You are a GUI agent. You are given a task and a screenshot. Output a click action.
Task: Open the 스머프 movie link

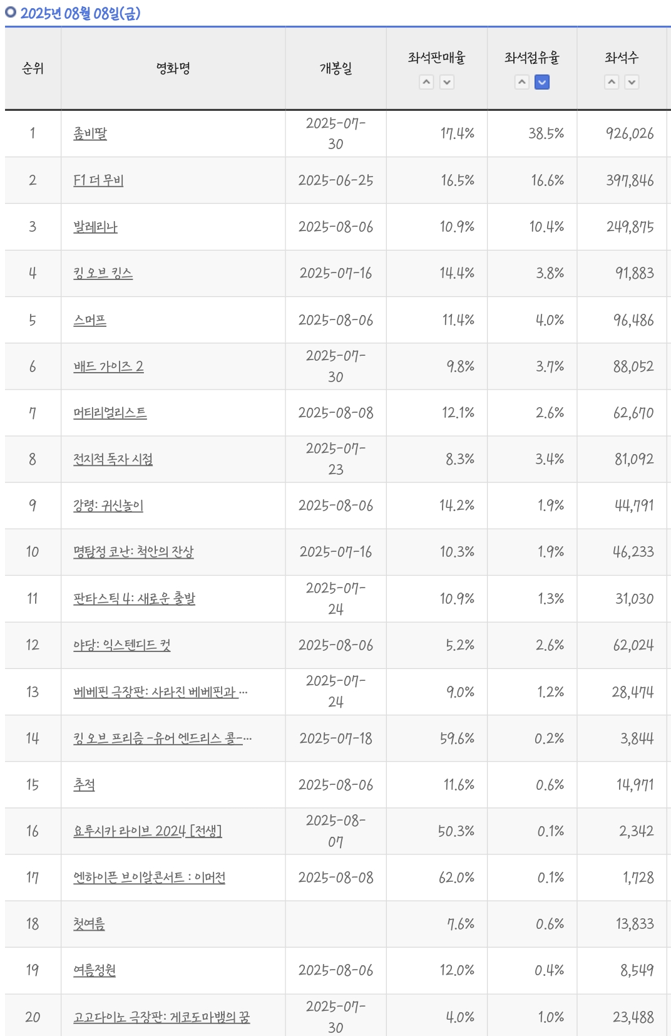tap(90, 320)
